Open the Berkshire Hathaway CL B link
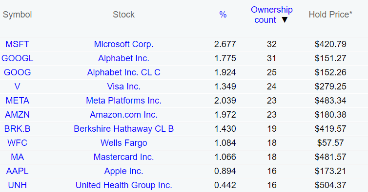This screenshot has height=192, width=368. click(x=123, y=129)
